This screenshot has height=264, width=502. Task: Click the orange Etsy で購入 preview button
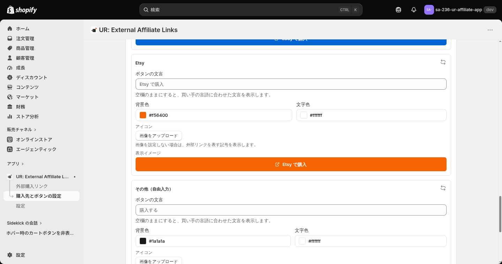pos(291,164)
